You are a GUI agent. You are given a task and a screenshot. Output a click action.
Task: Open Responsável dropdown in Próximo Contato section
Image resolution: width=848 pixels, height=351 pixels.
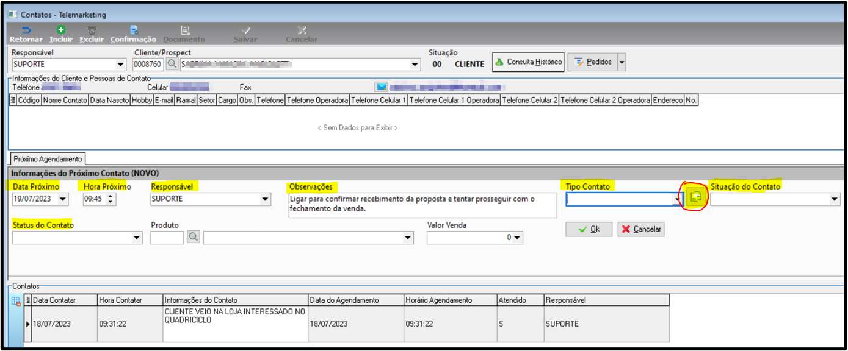pyautogui.click(x=265, y=199)
